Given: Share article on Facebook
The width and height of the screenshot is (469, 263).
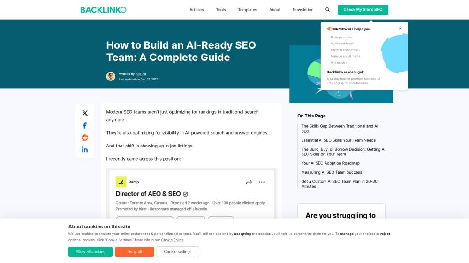Looking at the screenshot, I should pyautogui.click(x=85, y=125).
